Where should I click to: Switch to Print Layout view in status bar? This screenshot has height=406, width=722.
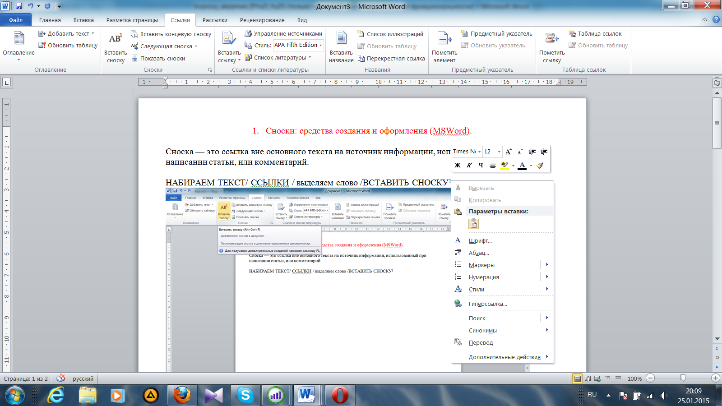[578, 378]
